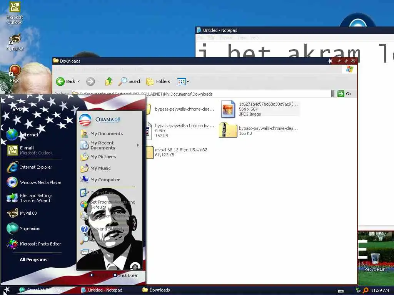Viewport: 394px width, 295px height.
Task: Select mypal-68.13.8.en-US.win32 file
Action: coord(177,152)
